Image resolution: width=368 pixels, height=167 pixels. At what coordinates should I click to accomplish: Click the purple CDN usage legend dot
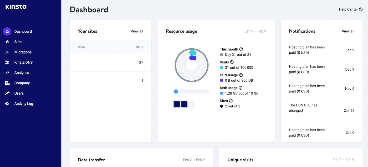coord(222,80)
